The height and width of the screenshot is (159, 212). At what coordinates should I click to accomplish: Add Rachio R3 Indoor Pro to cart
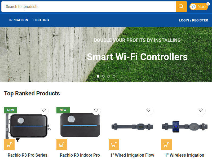click(62, 145)
